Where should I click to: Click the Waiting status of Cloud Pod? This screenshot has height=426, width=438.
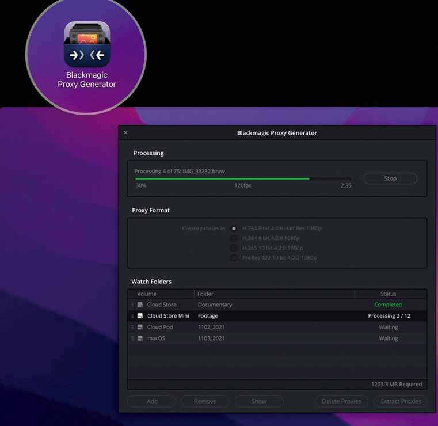(389, 327)
